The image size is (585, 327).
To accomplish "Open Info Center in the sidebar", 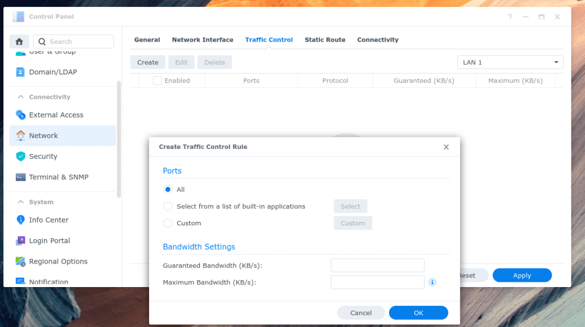I will click(x=63, y=220).
